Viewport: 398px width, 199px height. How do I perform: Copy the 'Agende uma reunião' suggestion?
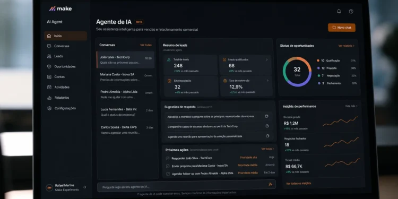[267, 136]
